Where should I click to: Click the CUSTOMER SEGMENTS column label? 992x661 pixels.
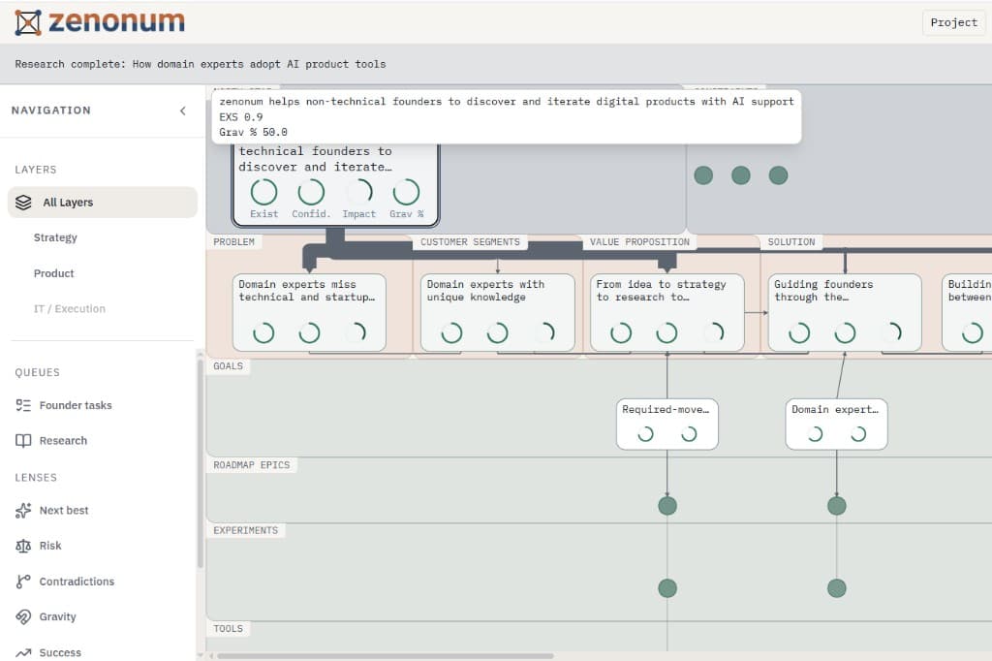pyautogui.click(x=470, y=242)
